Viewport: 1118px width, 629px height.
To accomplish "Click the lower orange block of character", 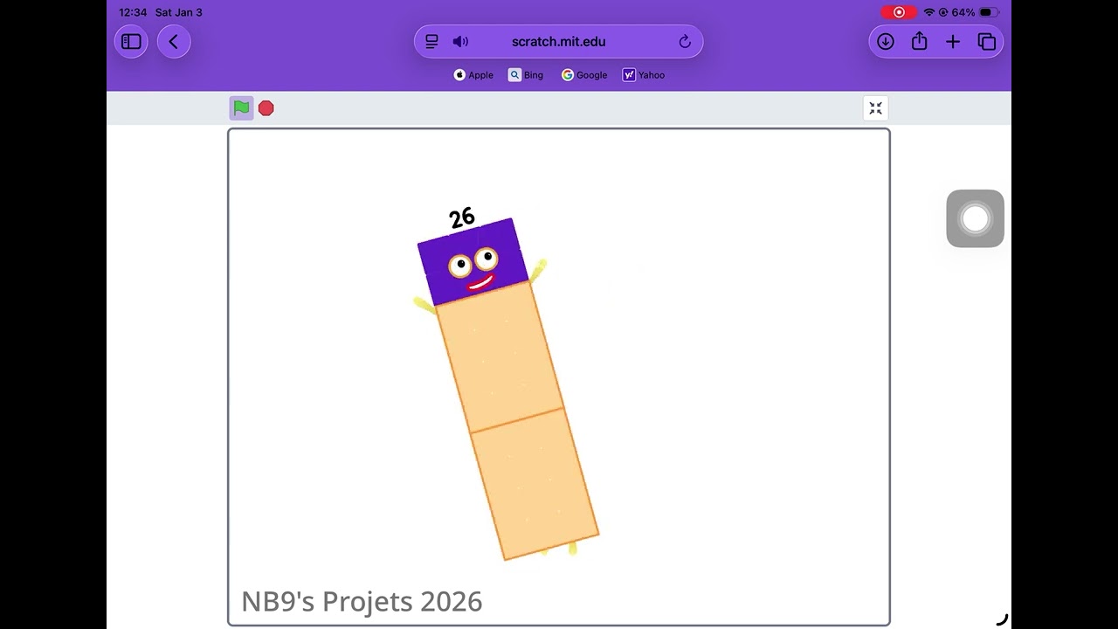I will tap(535, 484).
